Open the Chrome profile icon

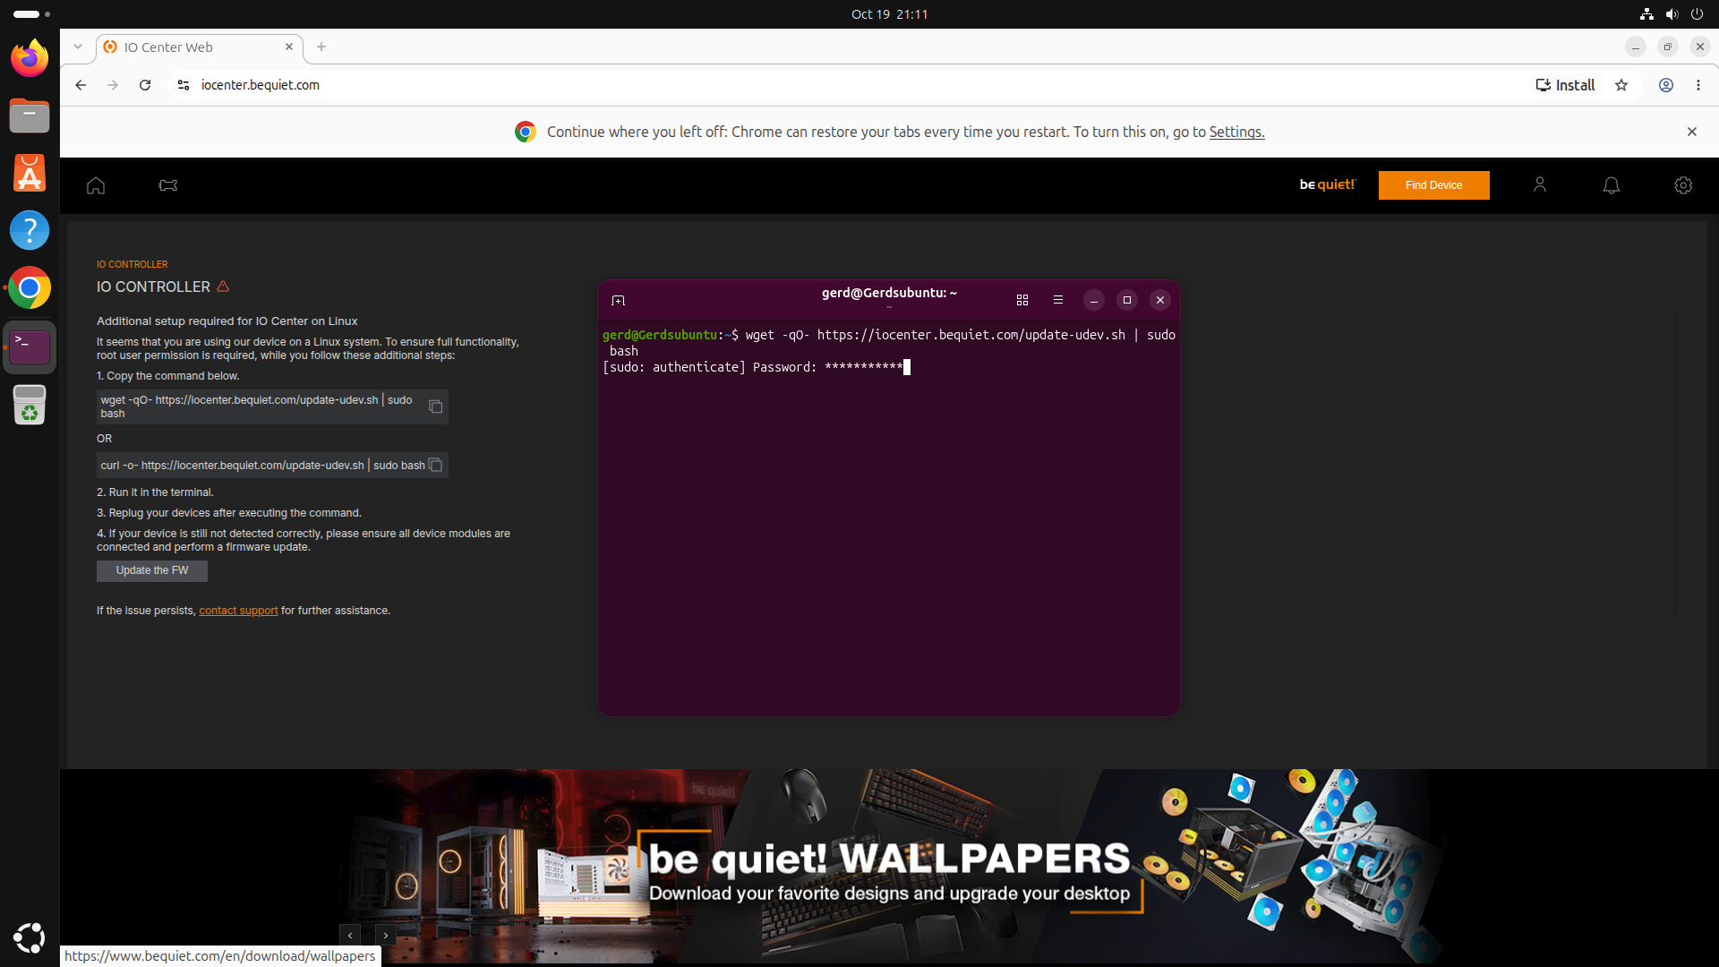[x=1666, y=85]
